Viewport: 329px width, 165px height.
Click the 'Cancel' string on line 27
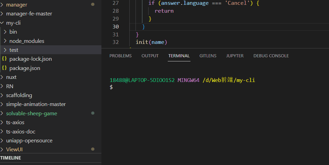(x=237, y=3)
